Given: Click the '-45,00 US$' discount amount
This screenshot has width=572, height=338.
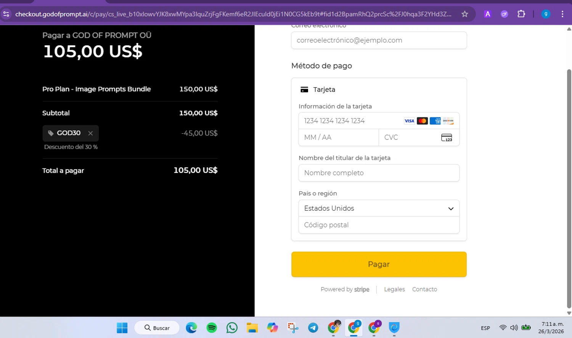Looking at the screenshot, I should point(199,133).
